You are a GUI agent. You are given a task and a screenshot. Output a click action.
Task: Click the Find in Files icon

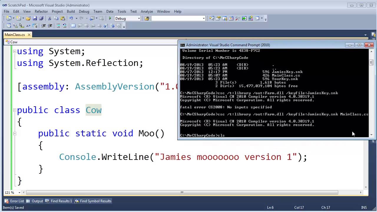[147, 18]
